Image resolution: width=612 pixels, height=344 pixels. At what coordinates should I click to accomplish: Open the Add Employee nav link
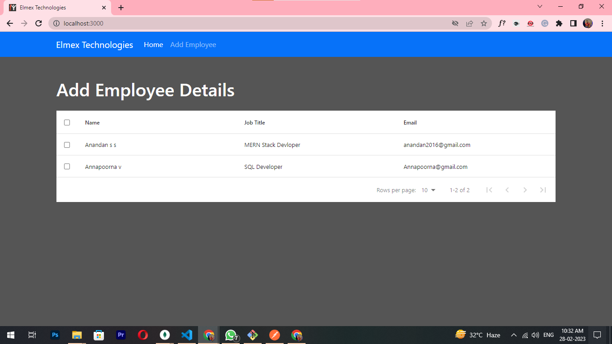(x=193, y=45)
